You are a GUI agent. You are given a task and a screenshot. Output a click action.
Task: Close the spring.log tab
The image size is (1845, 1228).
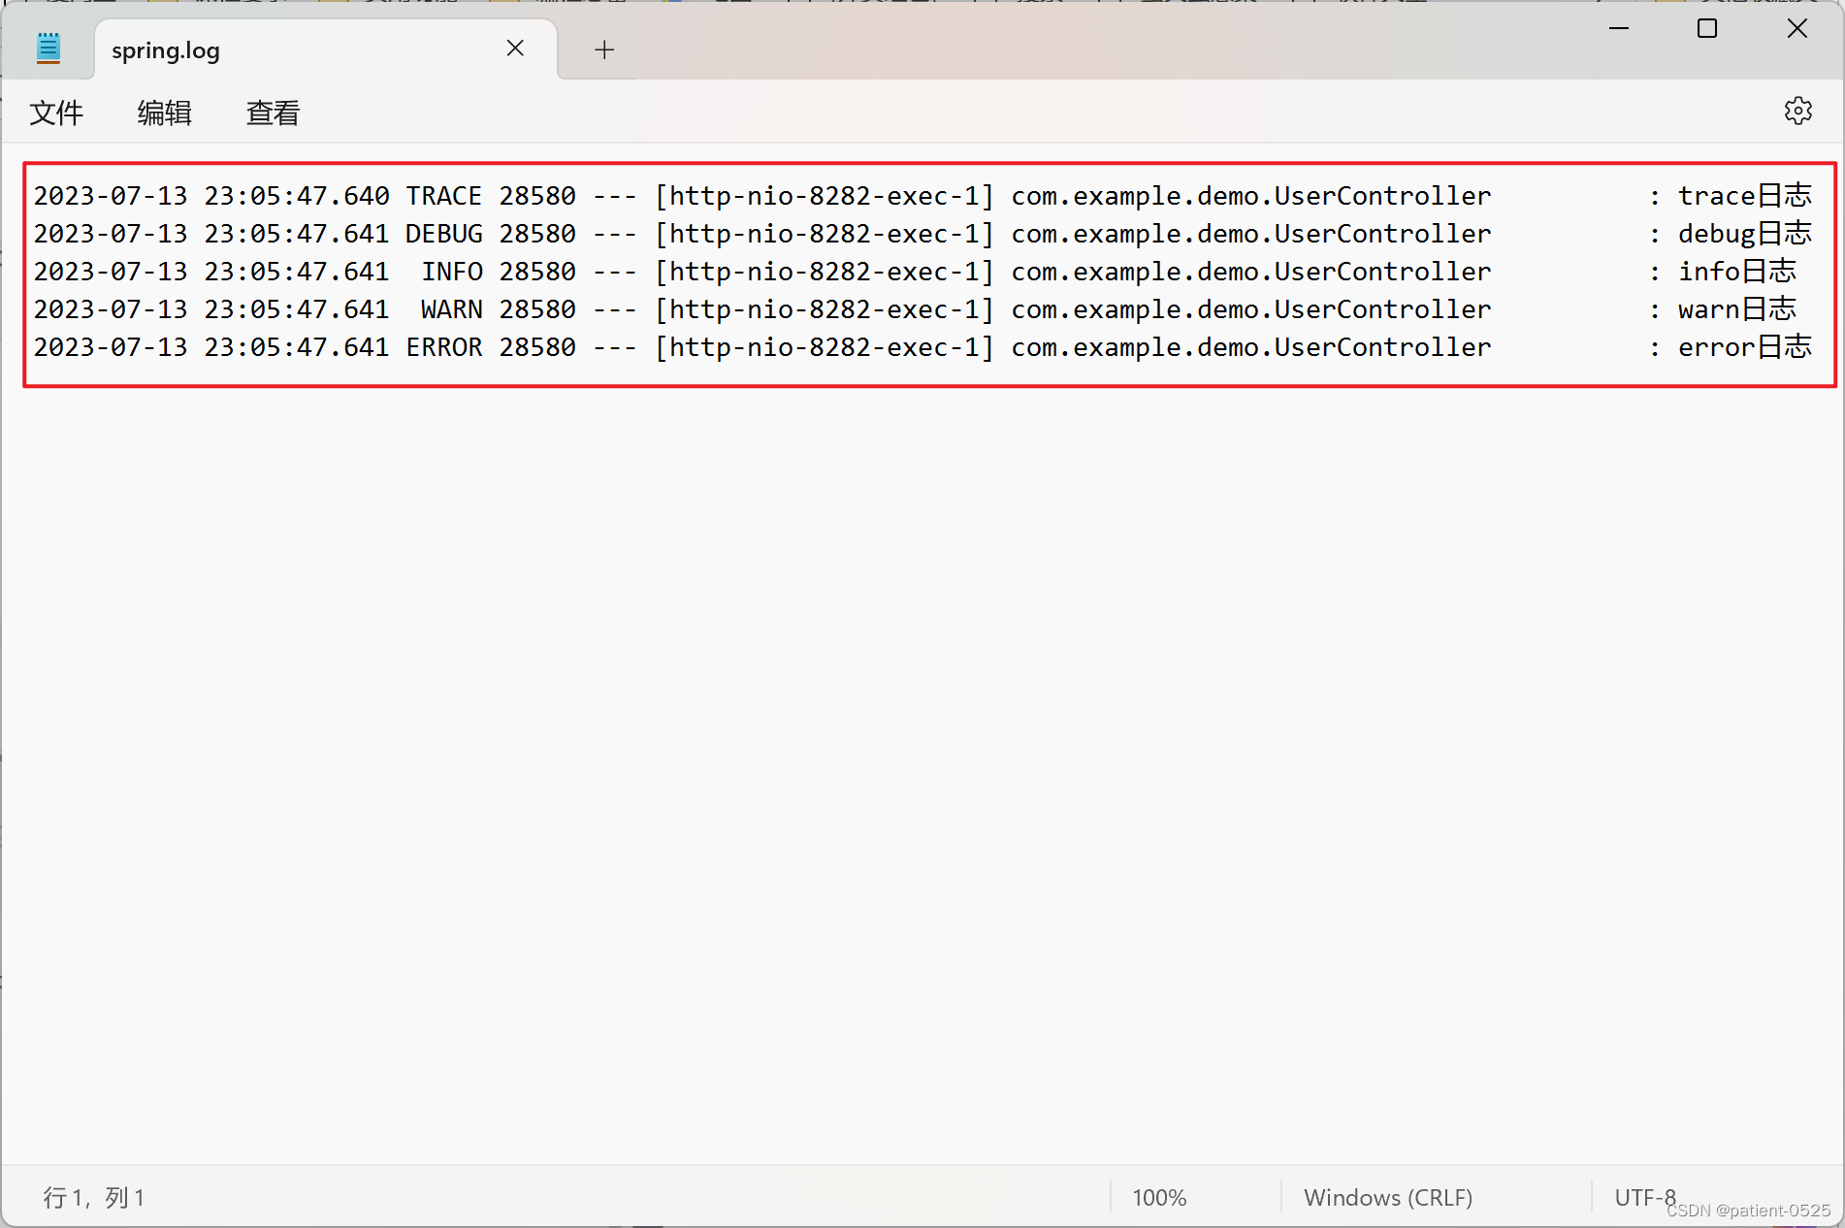click(515, 48)
